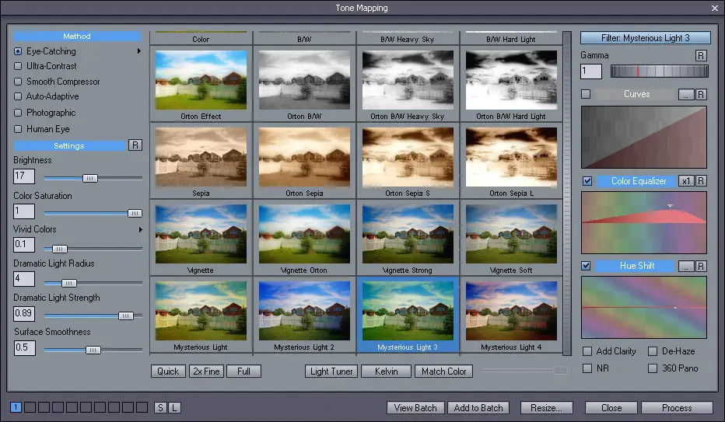The height and width of the screenshot is (422, 725).
Task: Reset Color Equalizer with its R button
Action: pyautogui.click(x=701, y=181)
